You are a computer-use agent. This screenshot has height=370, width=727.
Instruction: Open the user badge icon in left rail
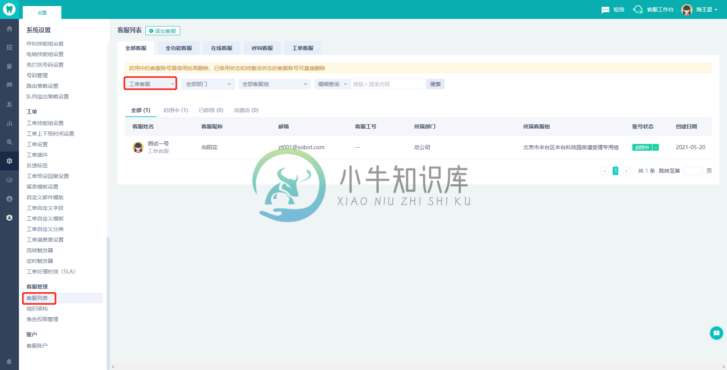(9, 218)
